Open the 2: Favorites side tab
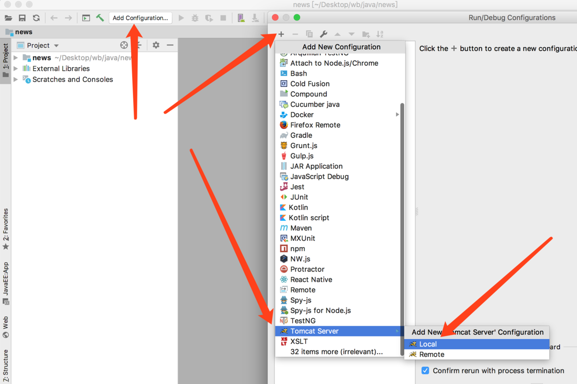 [6, 229]
